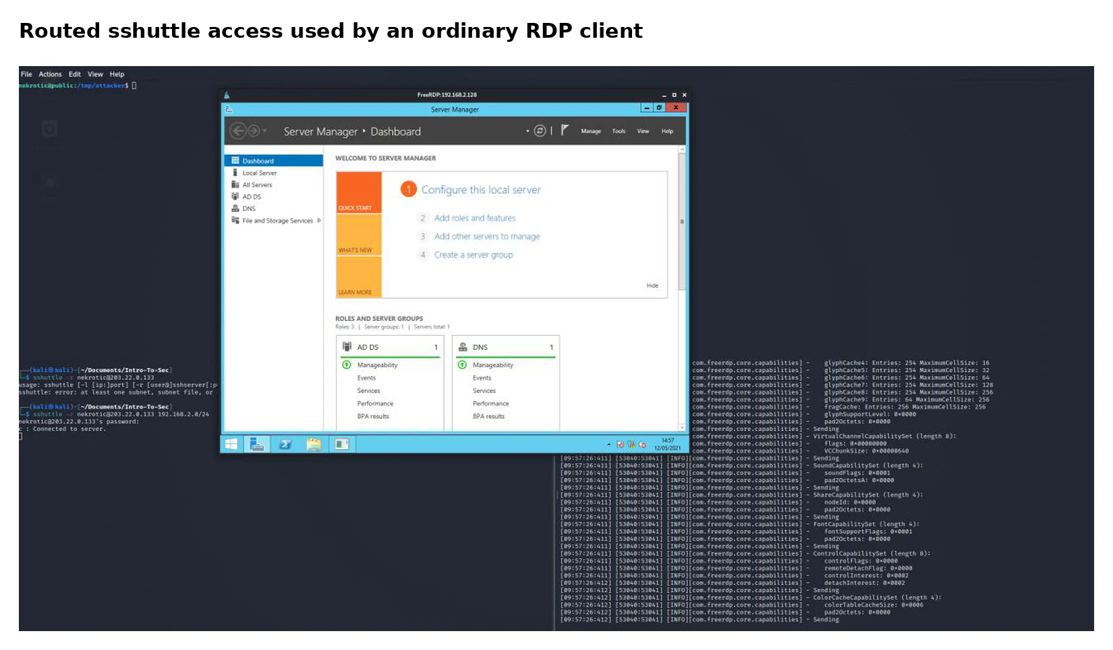Image resolution: width=1113 pixels, height=650 pixels.
Task: Click Create a server group link
Action: click(x=474, y=254)
